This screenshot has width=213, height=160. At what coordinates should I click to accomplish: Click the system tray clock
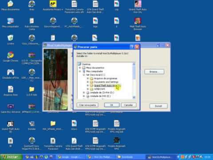207,157
